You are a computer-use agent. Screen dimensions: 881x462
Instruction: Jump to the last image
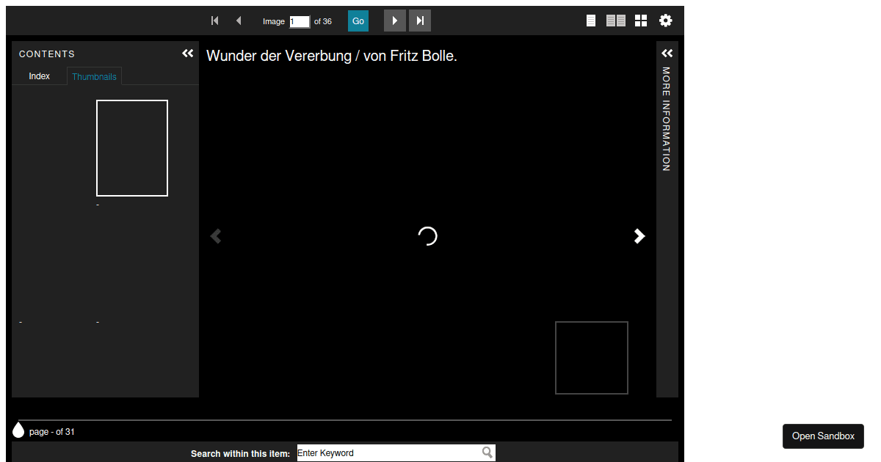pyautogui.click(x=419, y=21)
